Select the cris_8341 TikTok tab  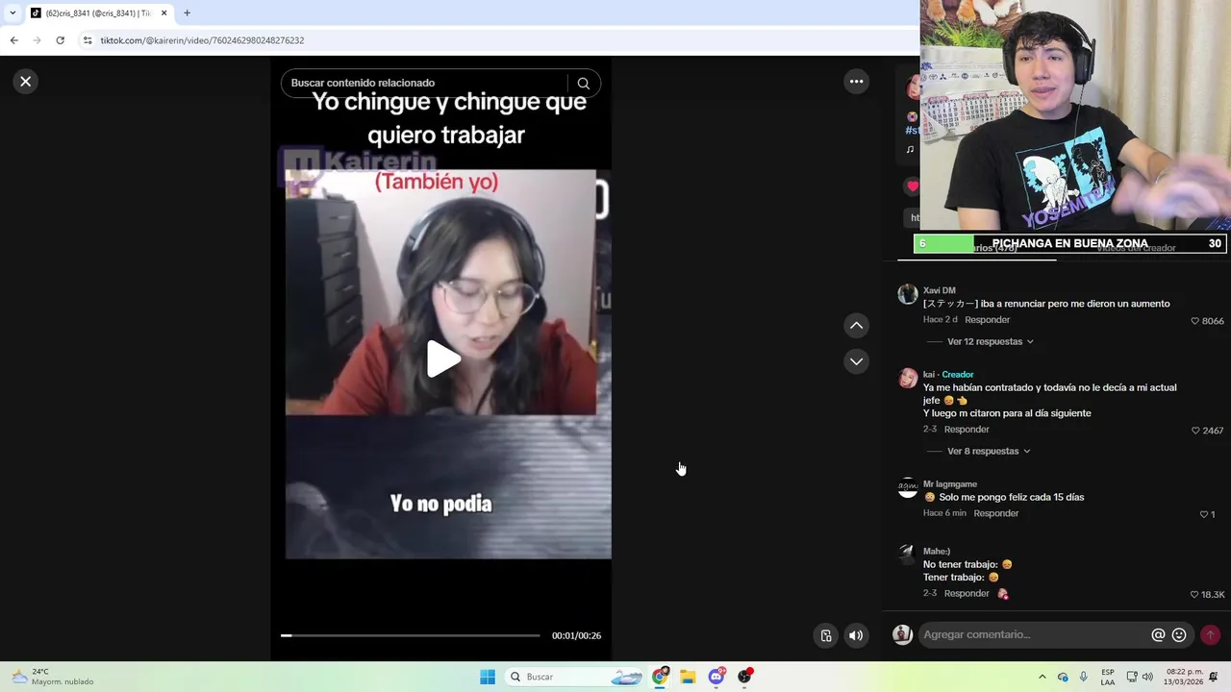[x=96, y=13]
